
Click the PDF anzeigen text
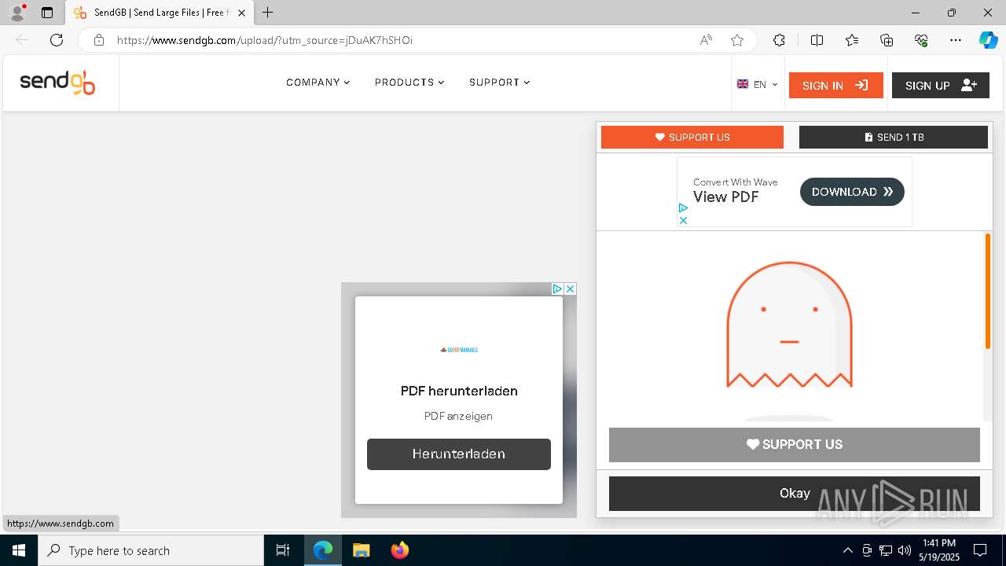coord(458,416)
